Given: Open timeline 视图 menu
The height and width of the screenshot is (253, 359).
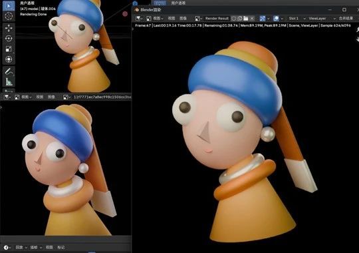Looking at the screenshot, I should tap(49, 248).
